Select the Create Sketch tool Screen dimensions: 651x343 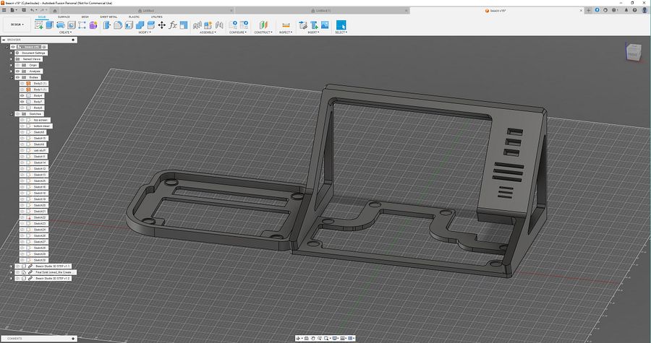coord(39,25)
